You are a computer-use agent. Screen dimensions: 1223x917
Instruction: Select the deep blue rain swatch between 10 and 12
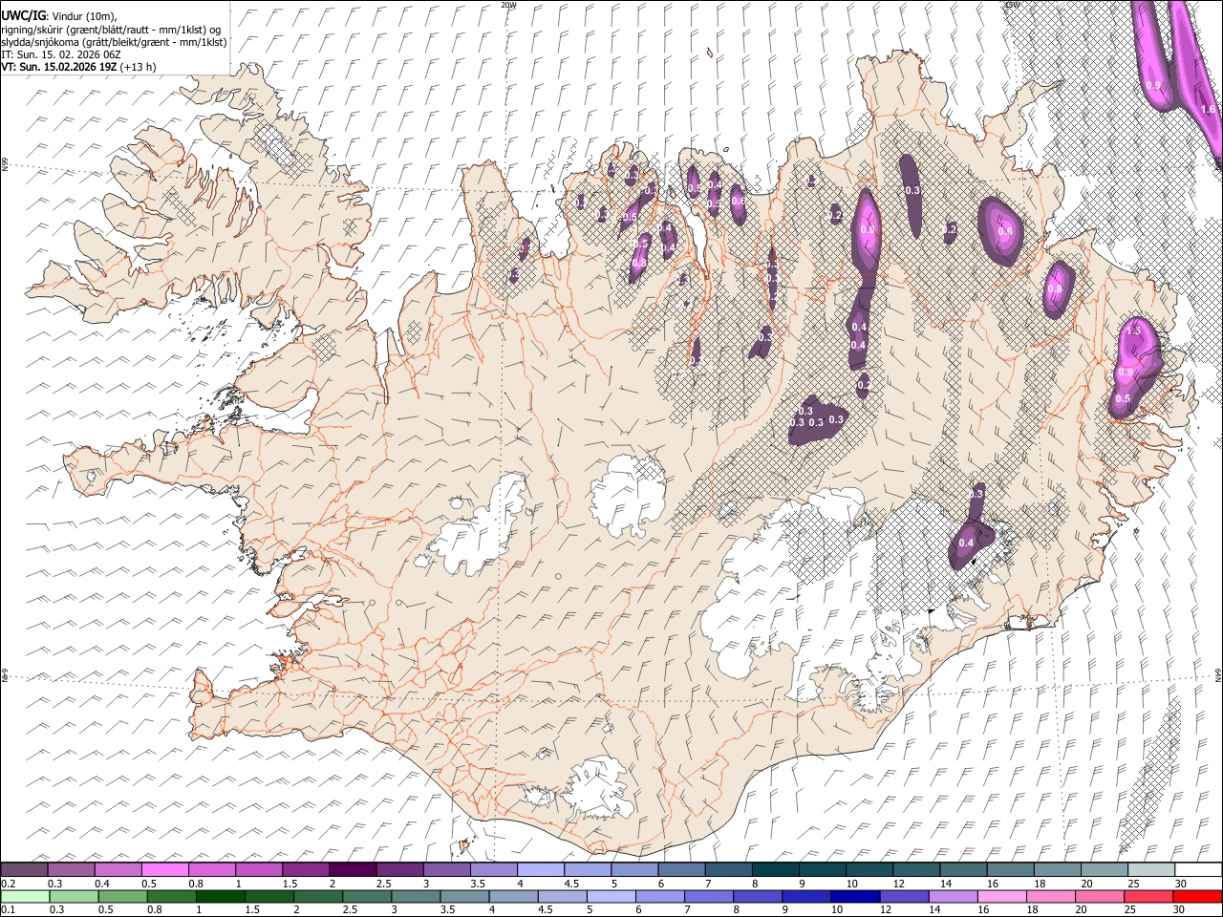tap(856, 897)
